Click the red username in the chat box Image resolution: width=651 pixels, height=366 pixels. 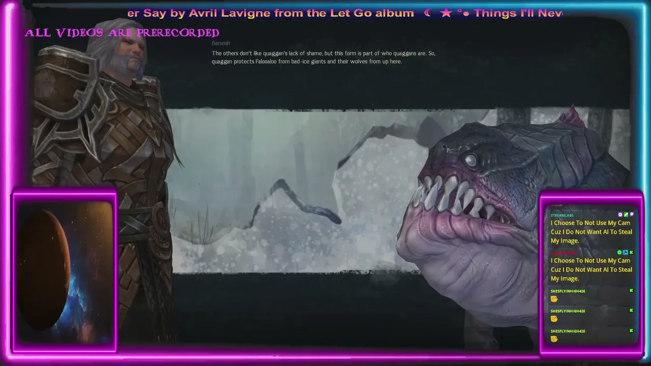pyautogui.click(x=564, y=253)
